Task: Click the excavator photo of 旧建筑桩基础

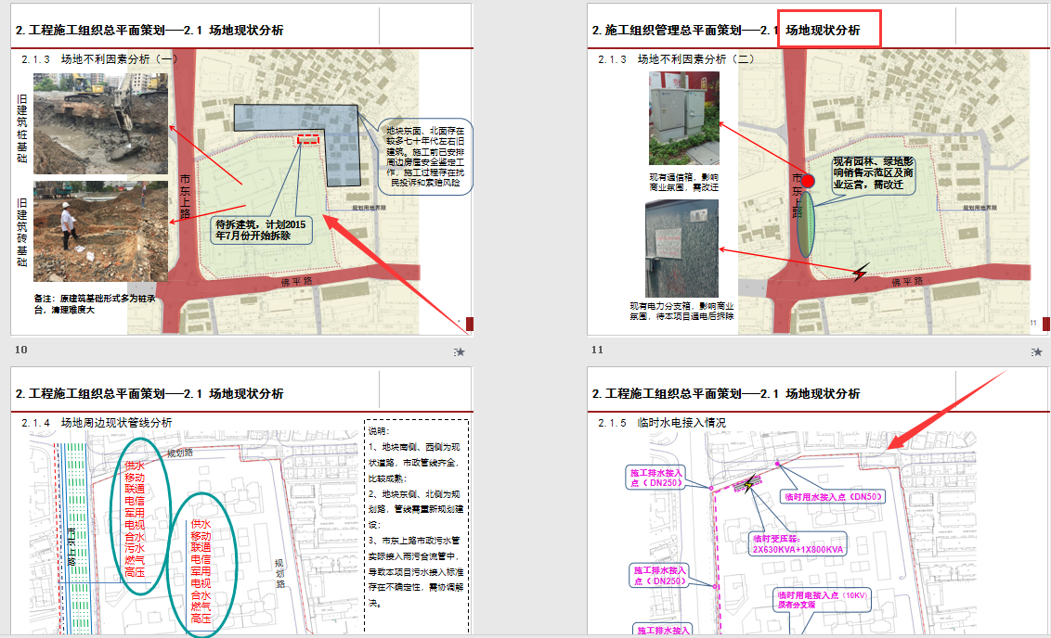Action: [x=100, y=124]
